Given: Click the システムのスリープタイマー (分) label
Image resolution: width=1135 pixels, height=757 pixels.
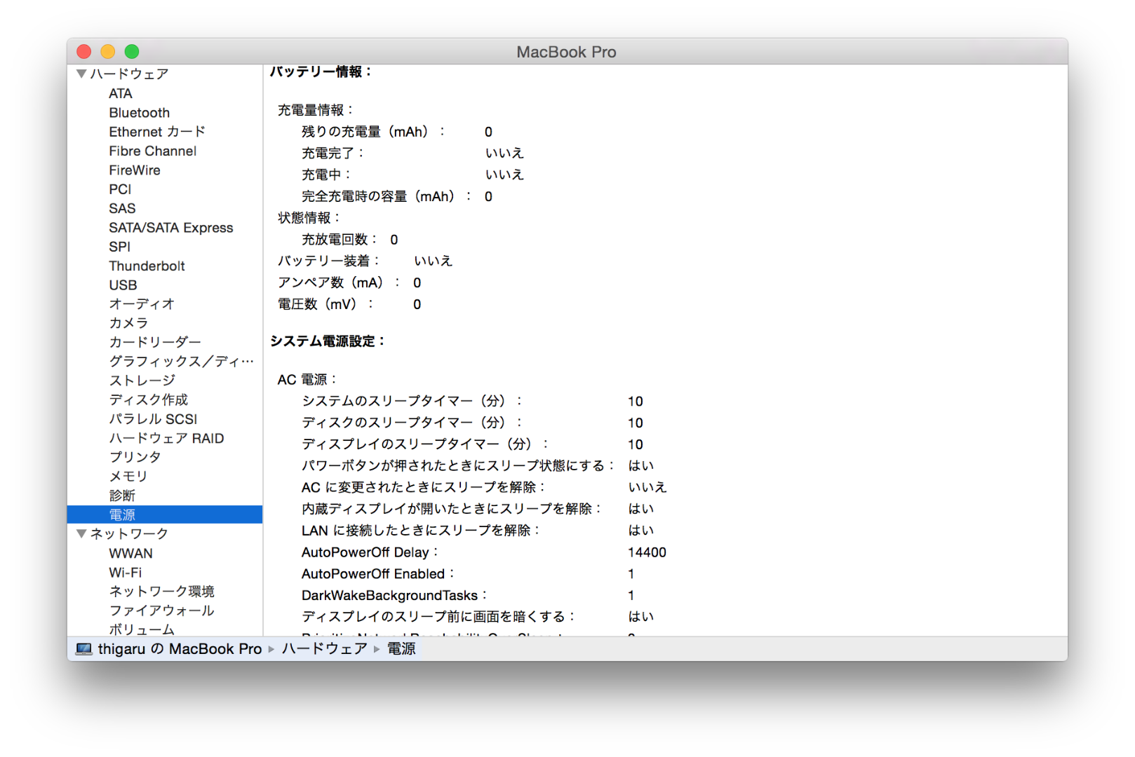Looking at the screenshot, I should [412, 401].
